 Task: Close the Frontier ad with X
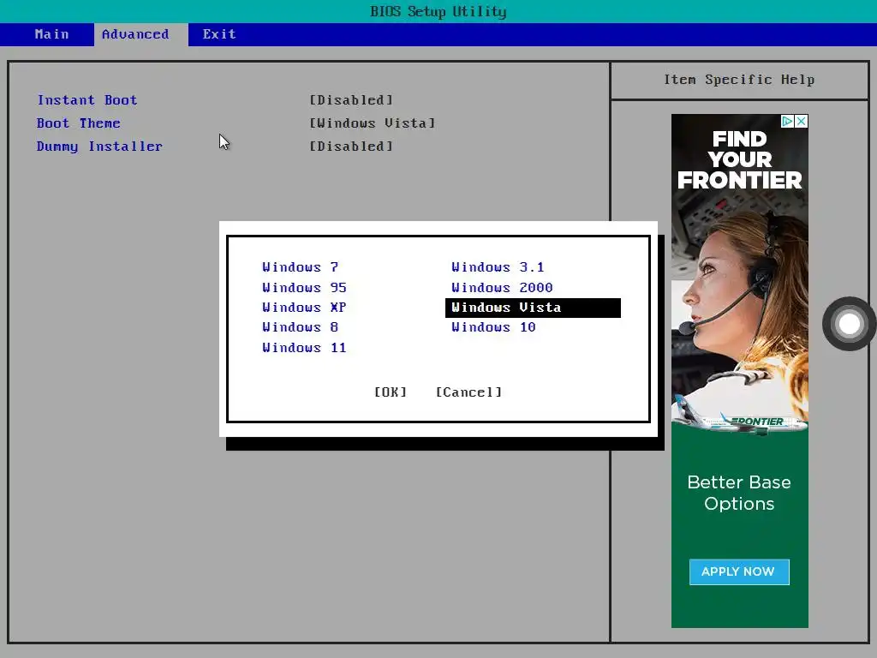coord(802,121)
